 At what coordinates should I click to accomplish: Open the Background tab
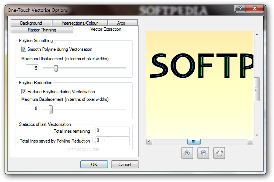click(31, 23)
